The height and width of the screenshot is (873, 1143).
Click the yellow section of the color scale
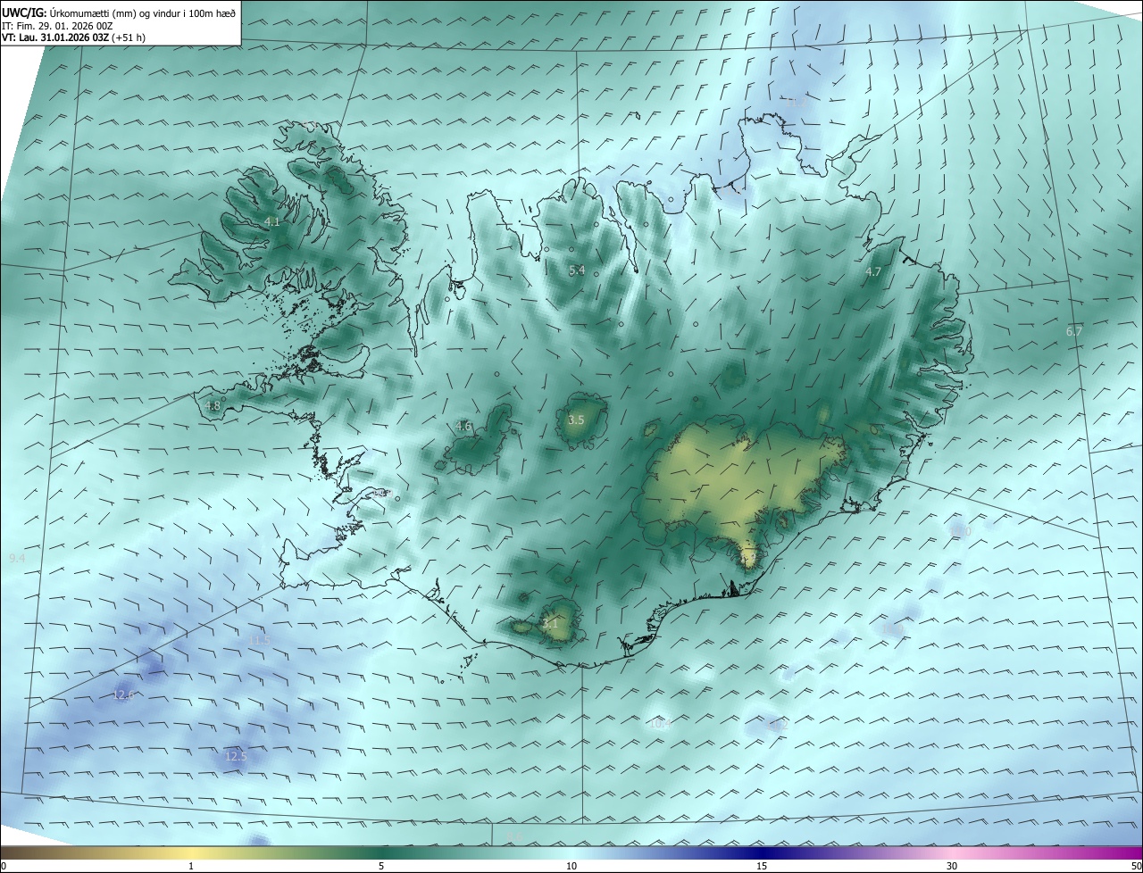tap(191, 852)
